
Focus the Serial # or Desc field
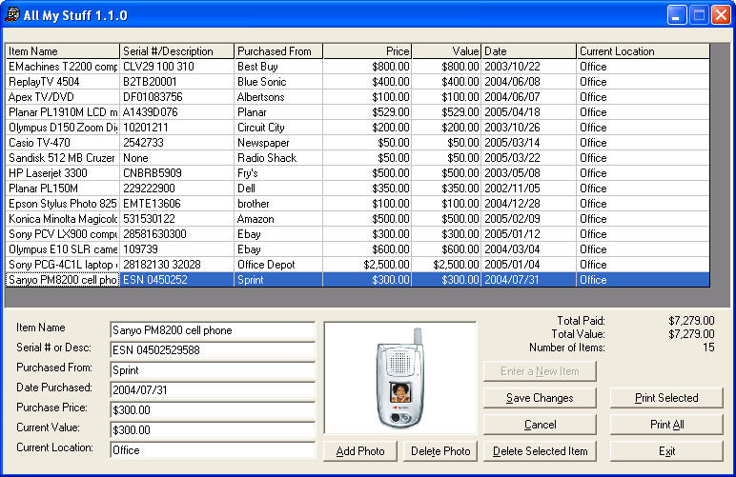[213, 350]
